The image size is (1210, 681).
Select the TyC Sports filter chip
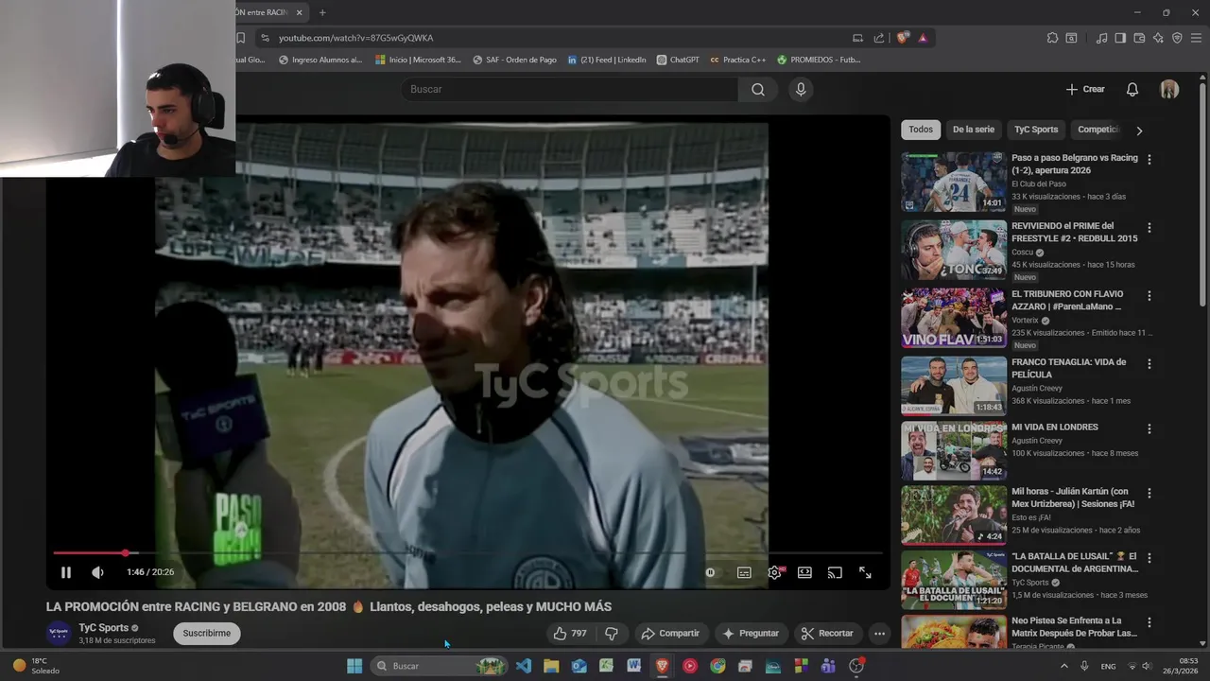(1036, 130)
